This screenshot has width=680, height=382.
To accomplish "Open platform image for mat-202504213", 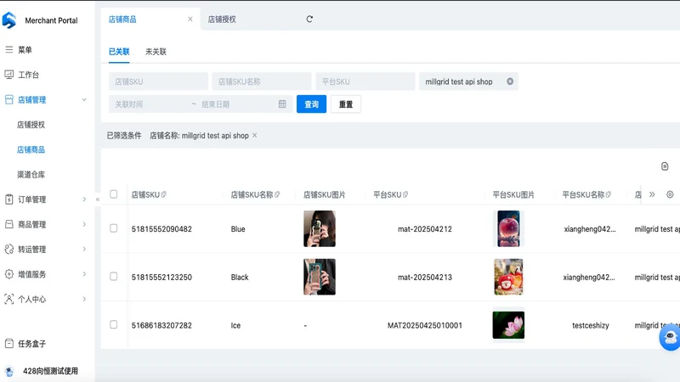I will pyautogui.click(x=508, y=277).
